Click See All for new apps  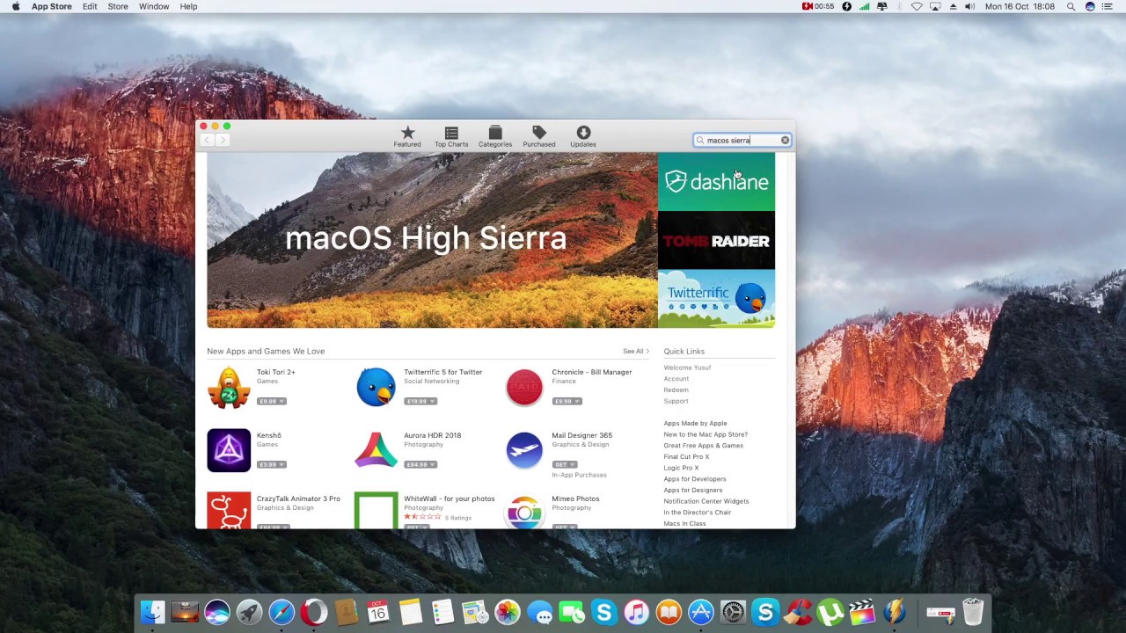pyautogui.click(x=635, y=351)
